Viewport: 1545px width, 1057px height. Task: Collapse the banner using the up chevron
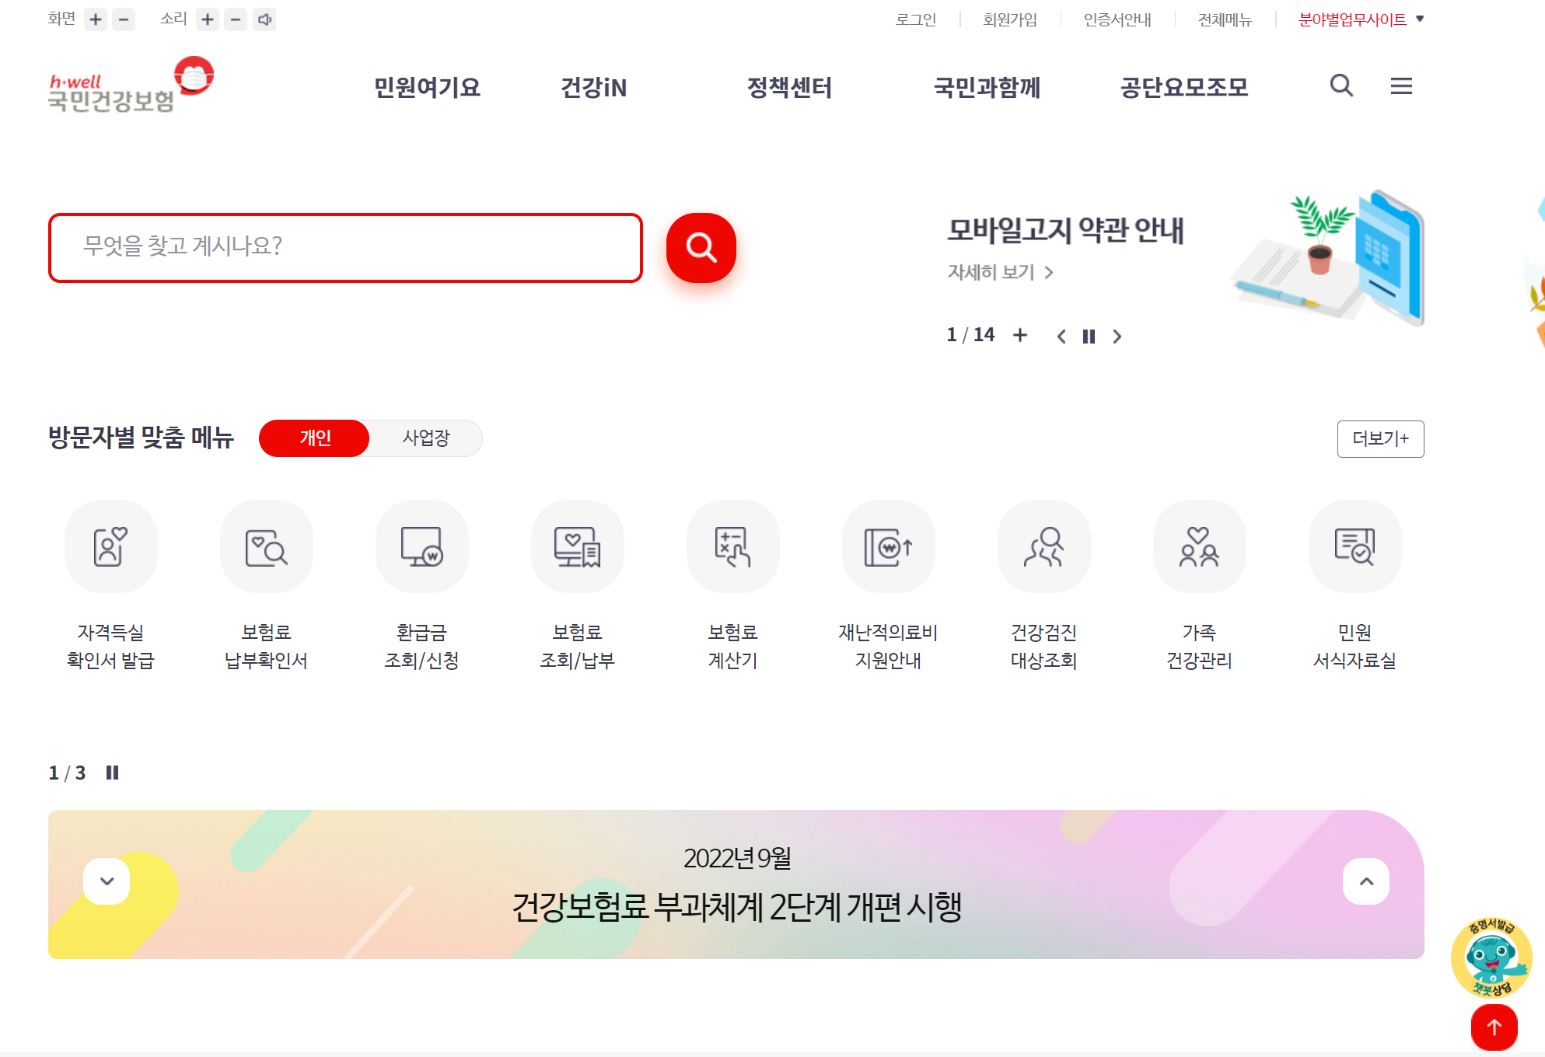[1366, 881]
